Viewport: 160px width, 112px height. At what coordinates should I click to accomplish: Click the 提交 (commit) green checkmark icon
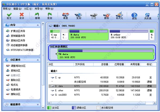point(9,15)
